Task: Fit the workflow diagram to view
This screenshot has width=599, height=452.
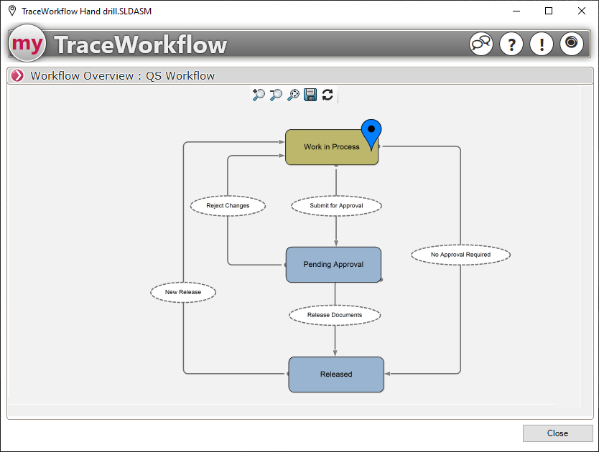Action: pyautogui.click(x=293, y=95)
